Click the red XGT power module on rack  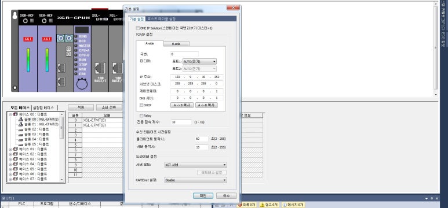pos(28,39)
